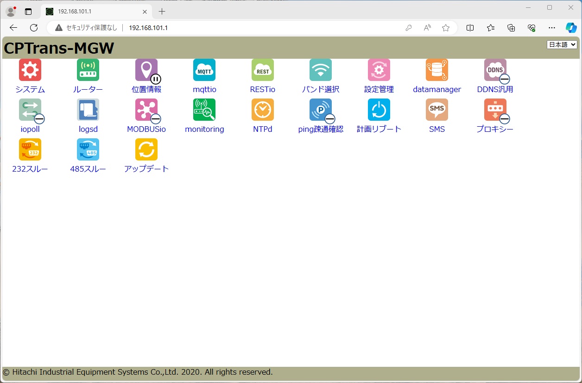Screen dimensions: 582x383
Task: Open the monitoring magnifier icon
Action: 204,110
